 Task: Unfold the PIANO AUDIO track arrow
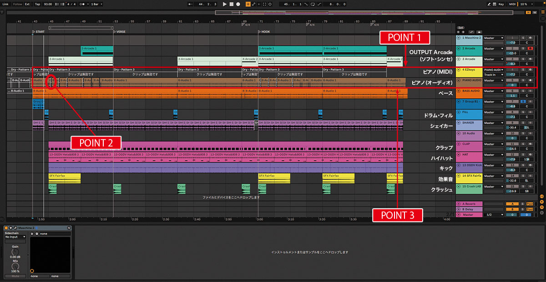click(459, 80)
